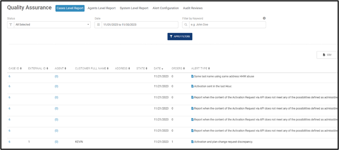This screenshot has width=339, height=150.
Task: Sort by Address column header
Action: 122,68
